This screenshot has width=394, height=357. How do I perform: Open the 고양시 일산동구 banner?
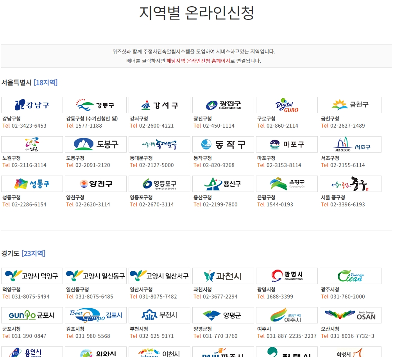pyautogui.click(x=96, y=276)
